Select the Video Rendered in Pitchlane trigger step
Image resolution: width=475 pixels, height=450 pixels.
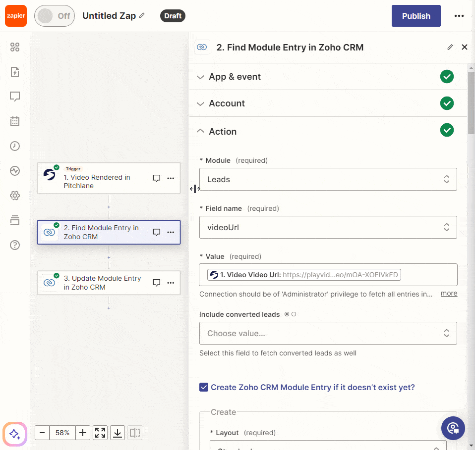click(109, 178)
